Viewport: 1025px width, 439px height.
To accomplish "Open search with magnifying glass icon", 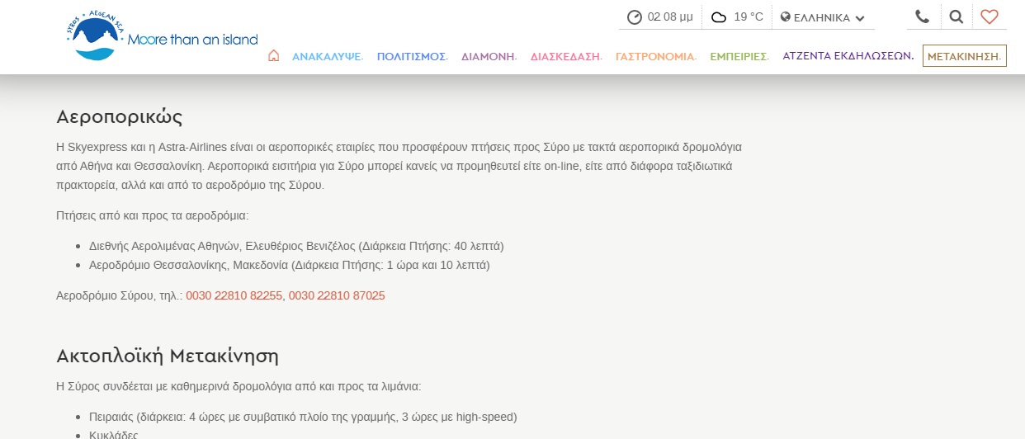I will click(956, 17).
